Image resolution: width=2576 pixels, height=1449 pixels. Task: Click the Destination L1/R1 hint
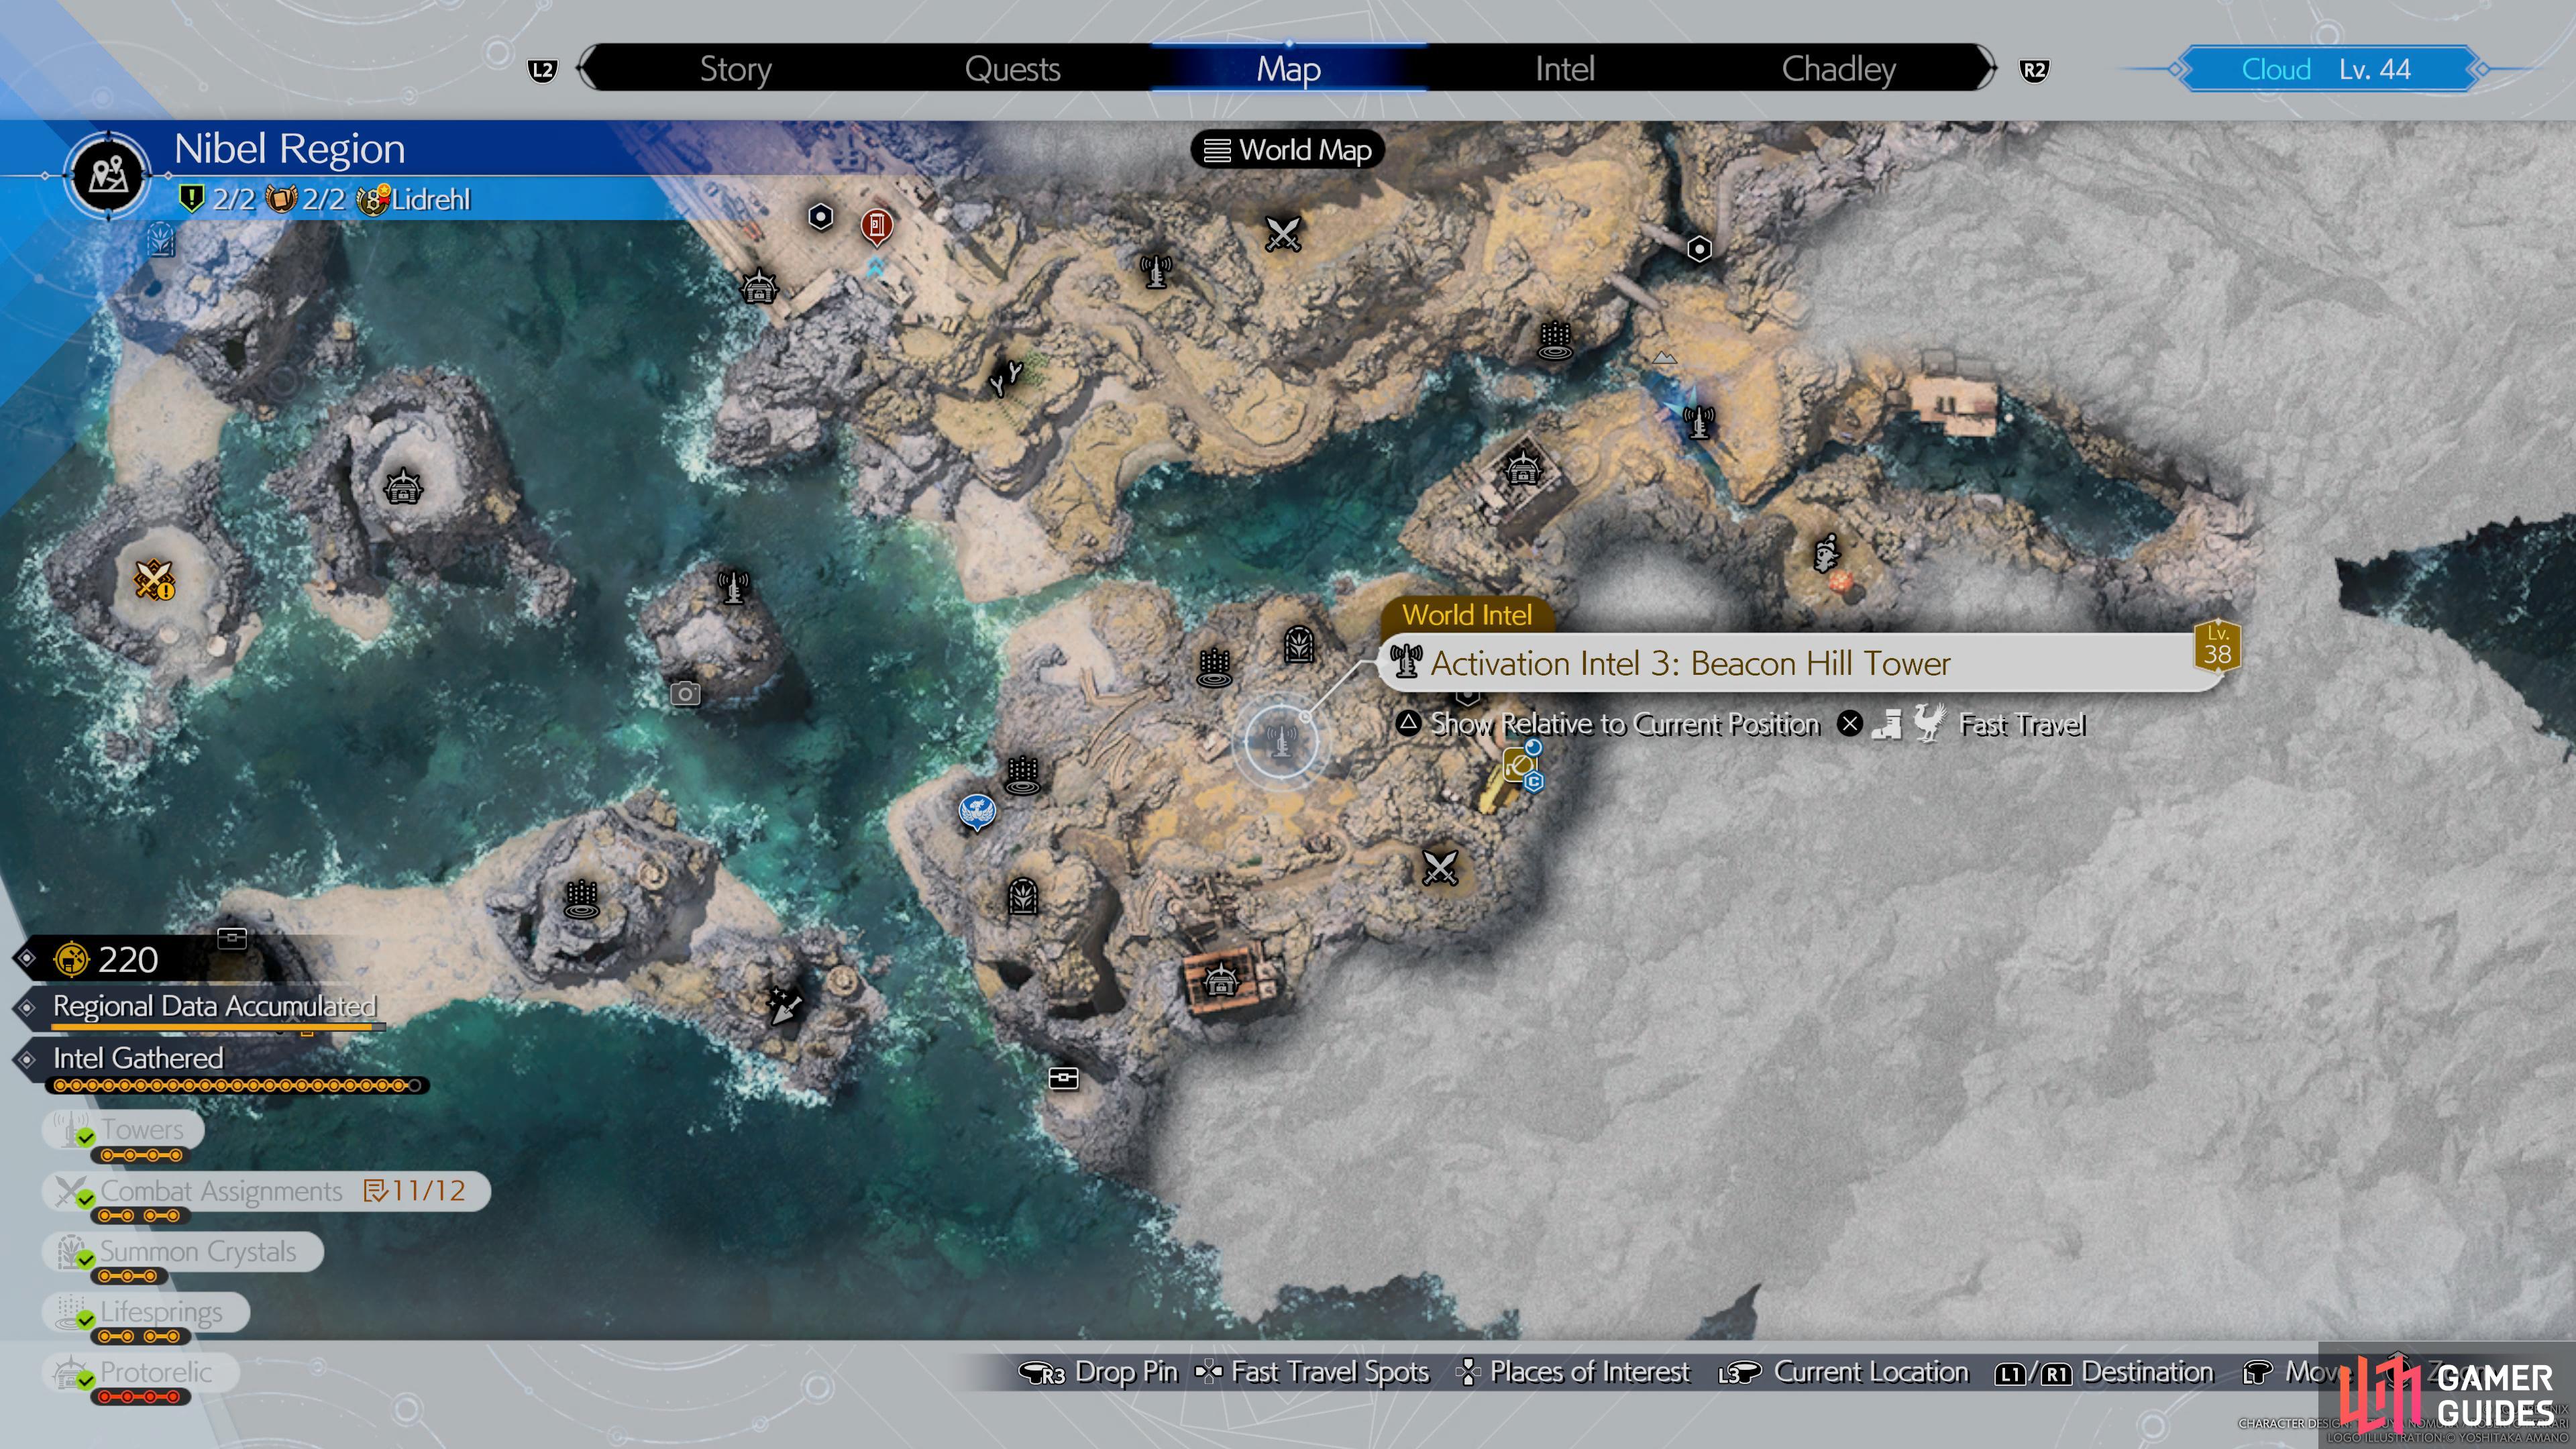point(2104,1373)
